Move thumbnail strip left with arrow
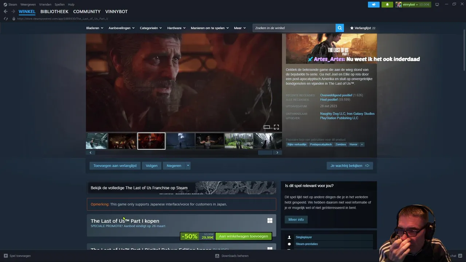Image resolution: width=466 pixels, height=262 pixels. [91, 152]
